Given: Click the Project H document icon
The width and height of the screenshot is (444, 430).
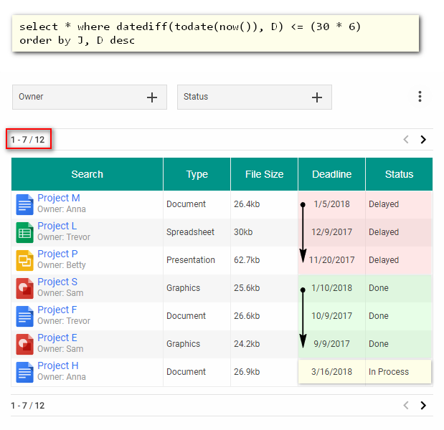Looking at the screenshot, I should [25, 372].
